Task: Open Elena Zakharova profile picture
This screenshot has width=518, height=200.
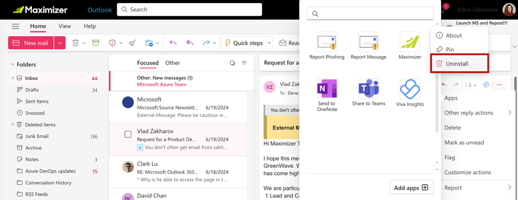Action: point(509,10)
